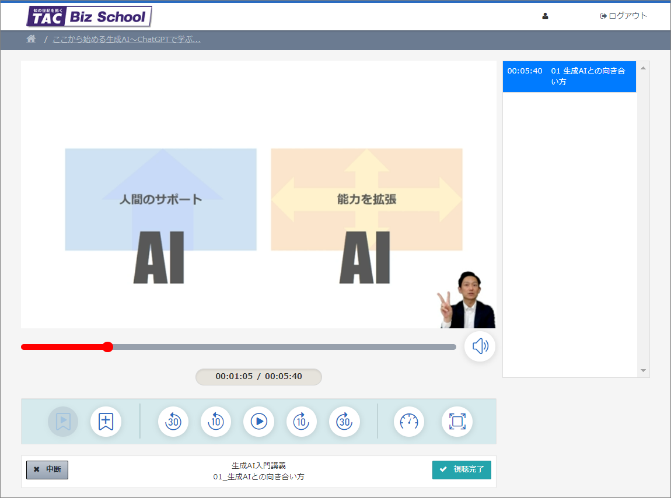Click the add bookmark icon

point(106,422)
